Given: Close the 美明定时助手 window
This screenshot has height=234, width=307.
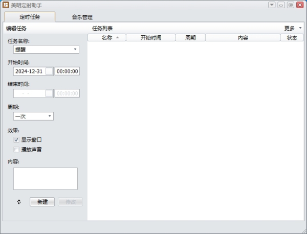Looking at the screenshot, I should pyautogui.click(x=299, y=5).
